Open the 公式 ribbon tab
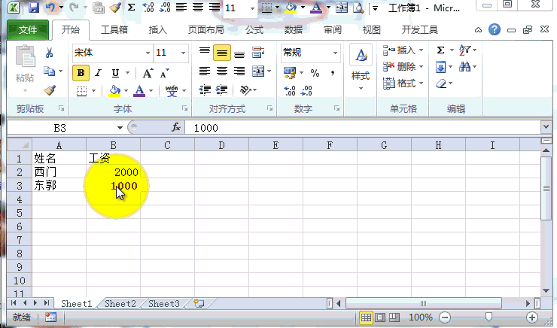 point(254,30)
